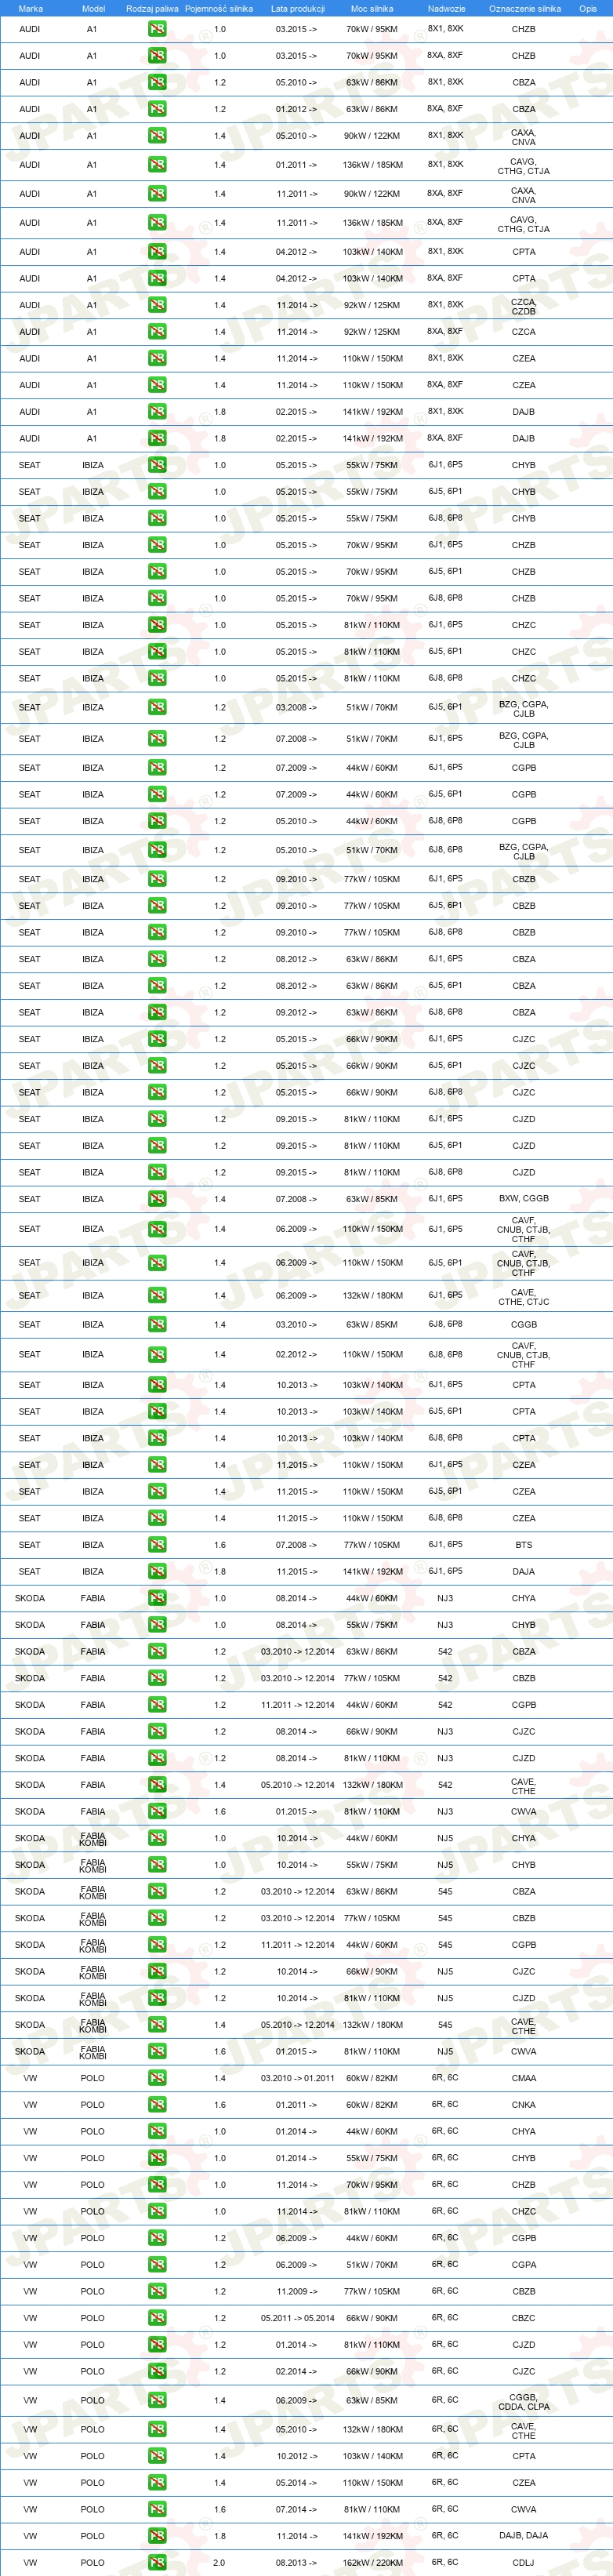Click fuel icon in Audi A1 01.2012 CBZA row
613x2576 pixels.
157,109
